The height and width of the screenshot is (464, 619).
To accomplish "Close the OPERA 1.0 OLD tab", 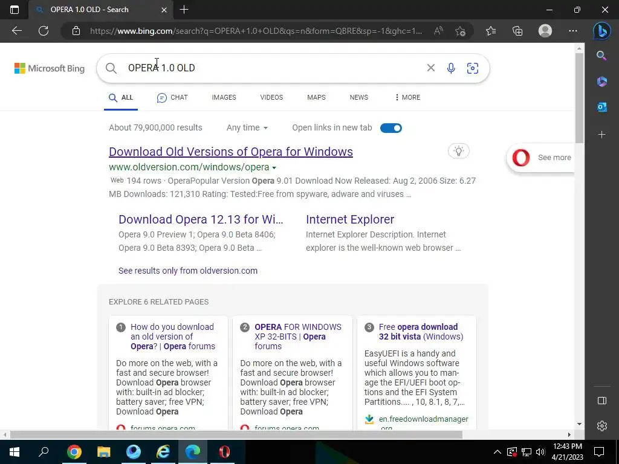I will tap(164, 10).
